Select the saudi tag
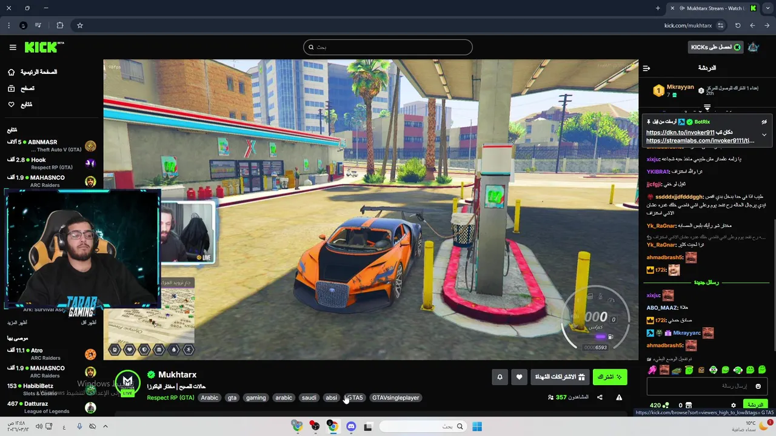This screenshot has width=776, height=436. (x=309, y=398)
